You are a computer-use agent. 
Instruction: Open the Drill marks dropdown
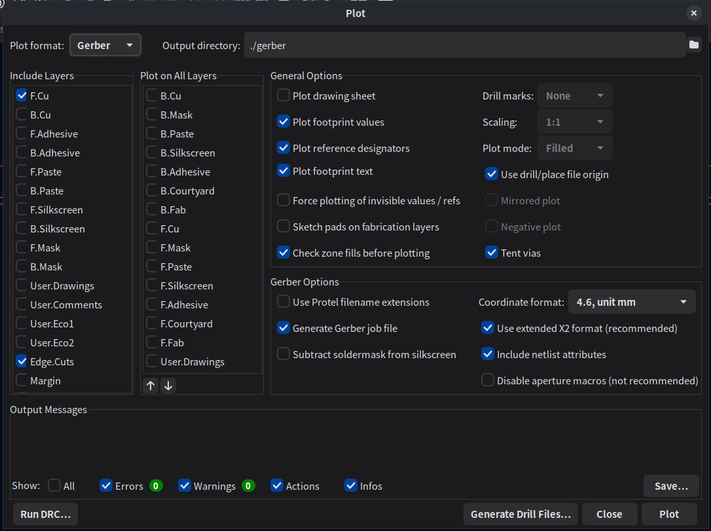click(x=575, y=96)
